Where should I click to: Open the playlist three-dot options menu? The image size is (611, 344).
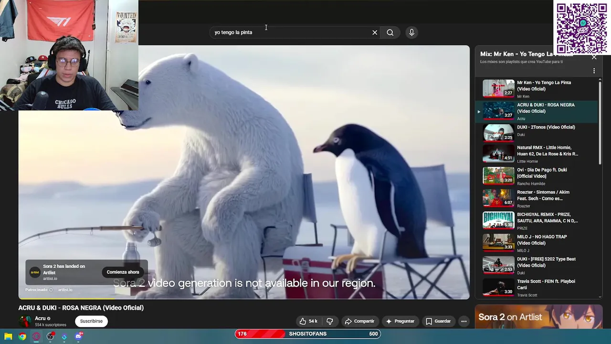[x=594, y=71]
